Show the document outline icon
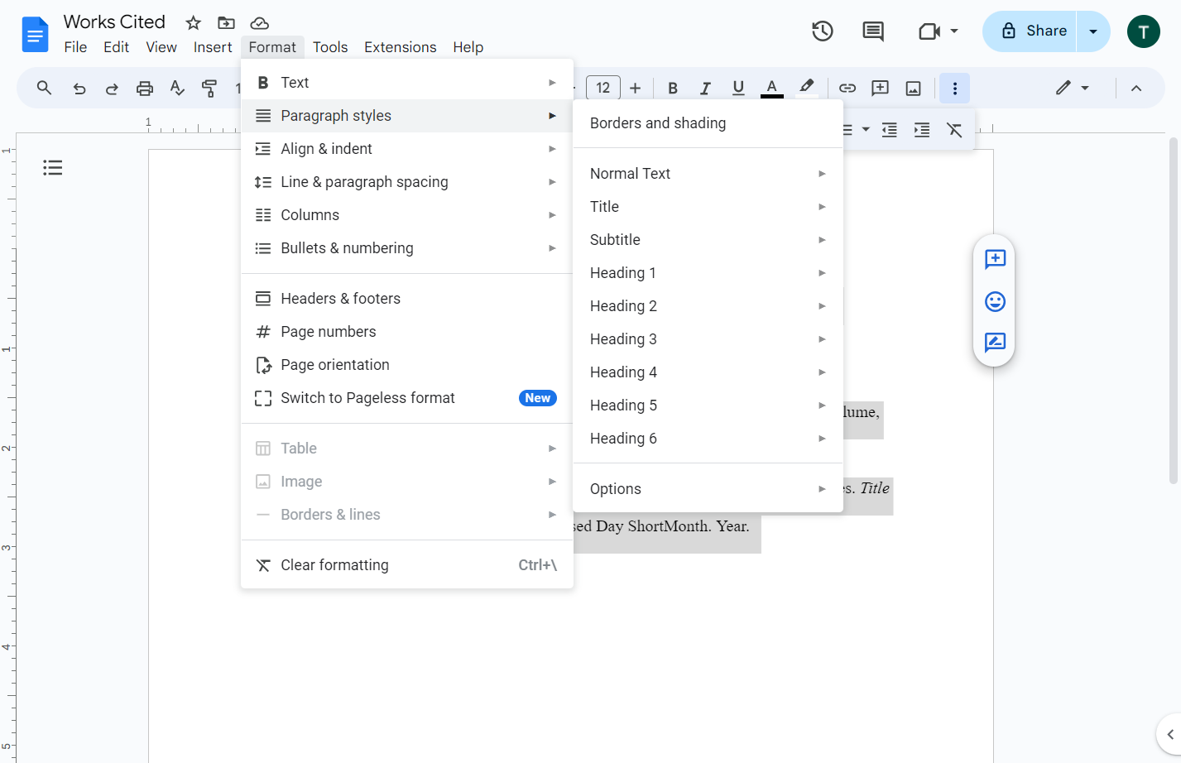This screenshot has height=763, width=1181. [x=53, y=168]
